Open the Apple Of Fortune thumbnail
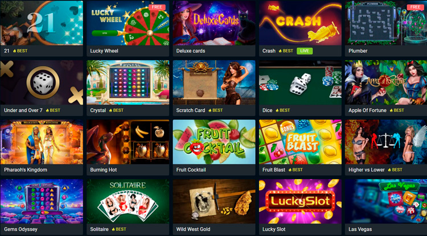The height and width of the screenshot is (236, 427). pos(386,82)
